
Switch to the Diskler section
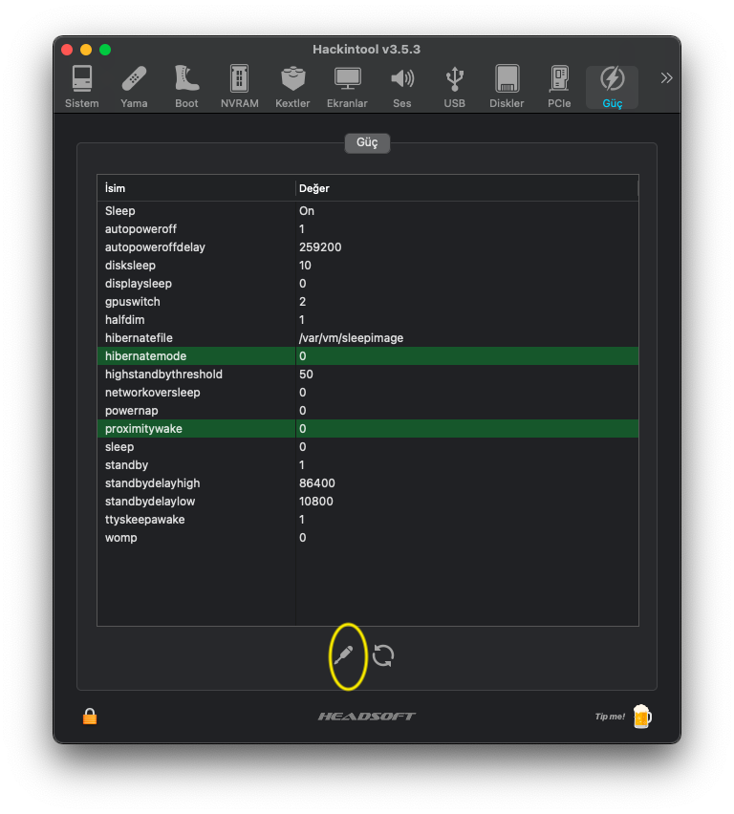click(507, 87)
